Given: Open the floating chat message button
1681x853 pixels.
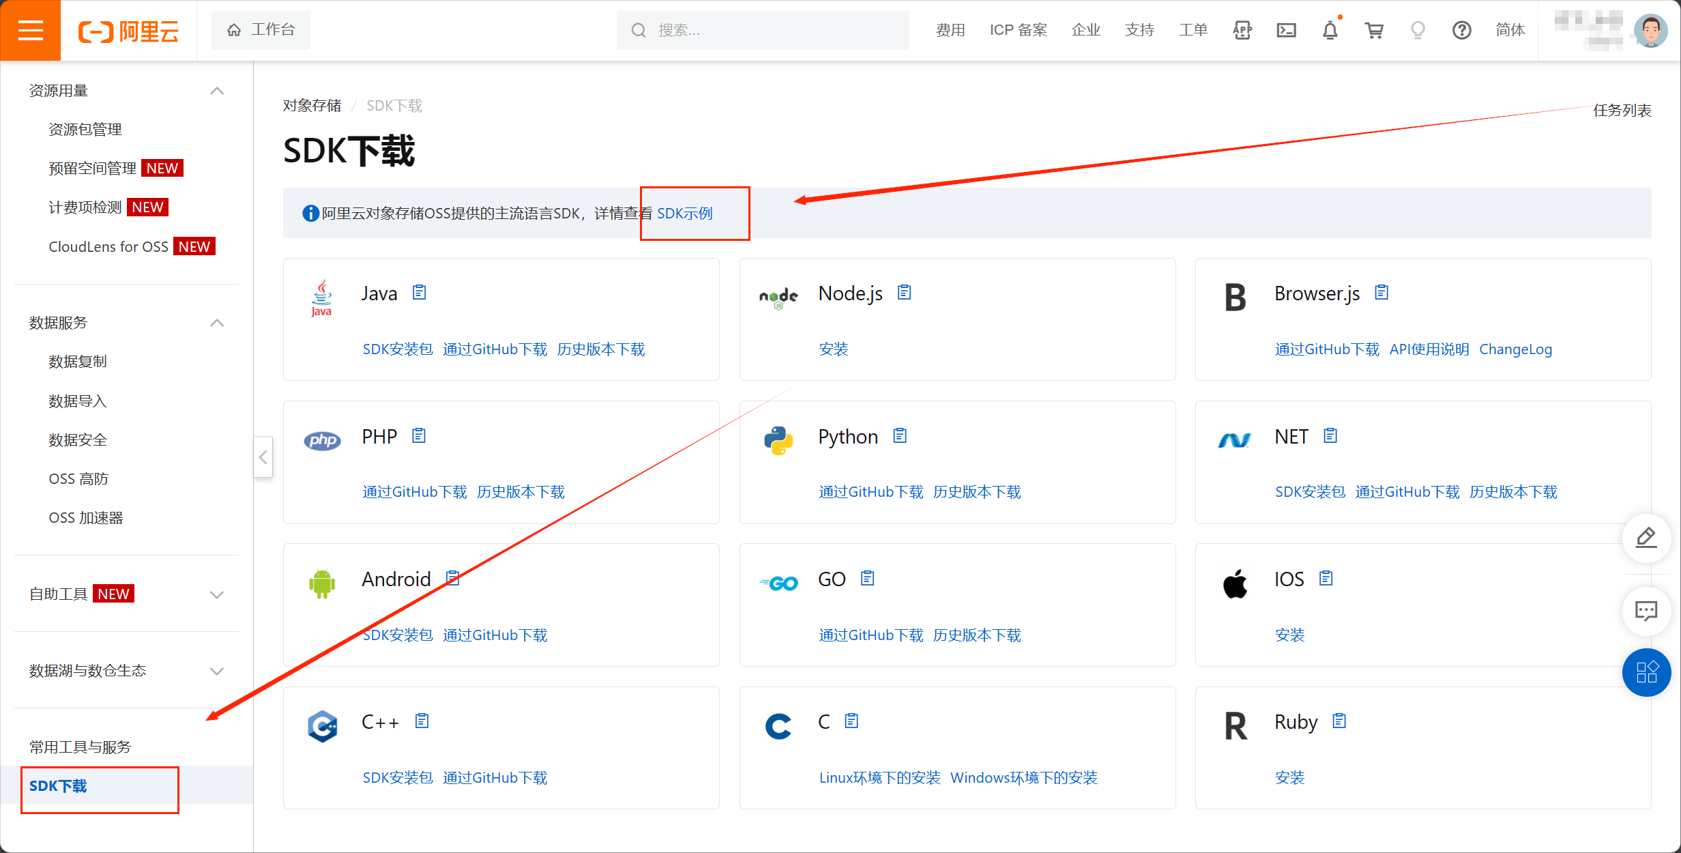Looking at the screenshot, I should click(1646, 611).
